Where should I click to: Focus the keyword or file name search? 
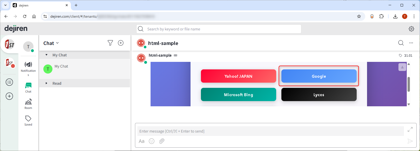click(219, 29)
